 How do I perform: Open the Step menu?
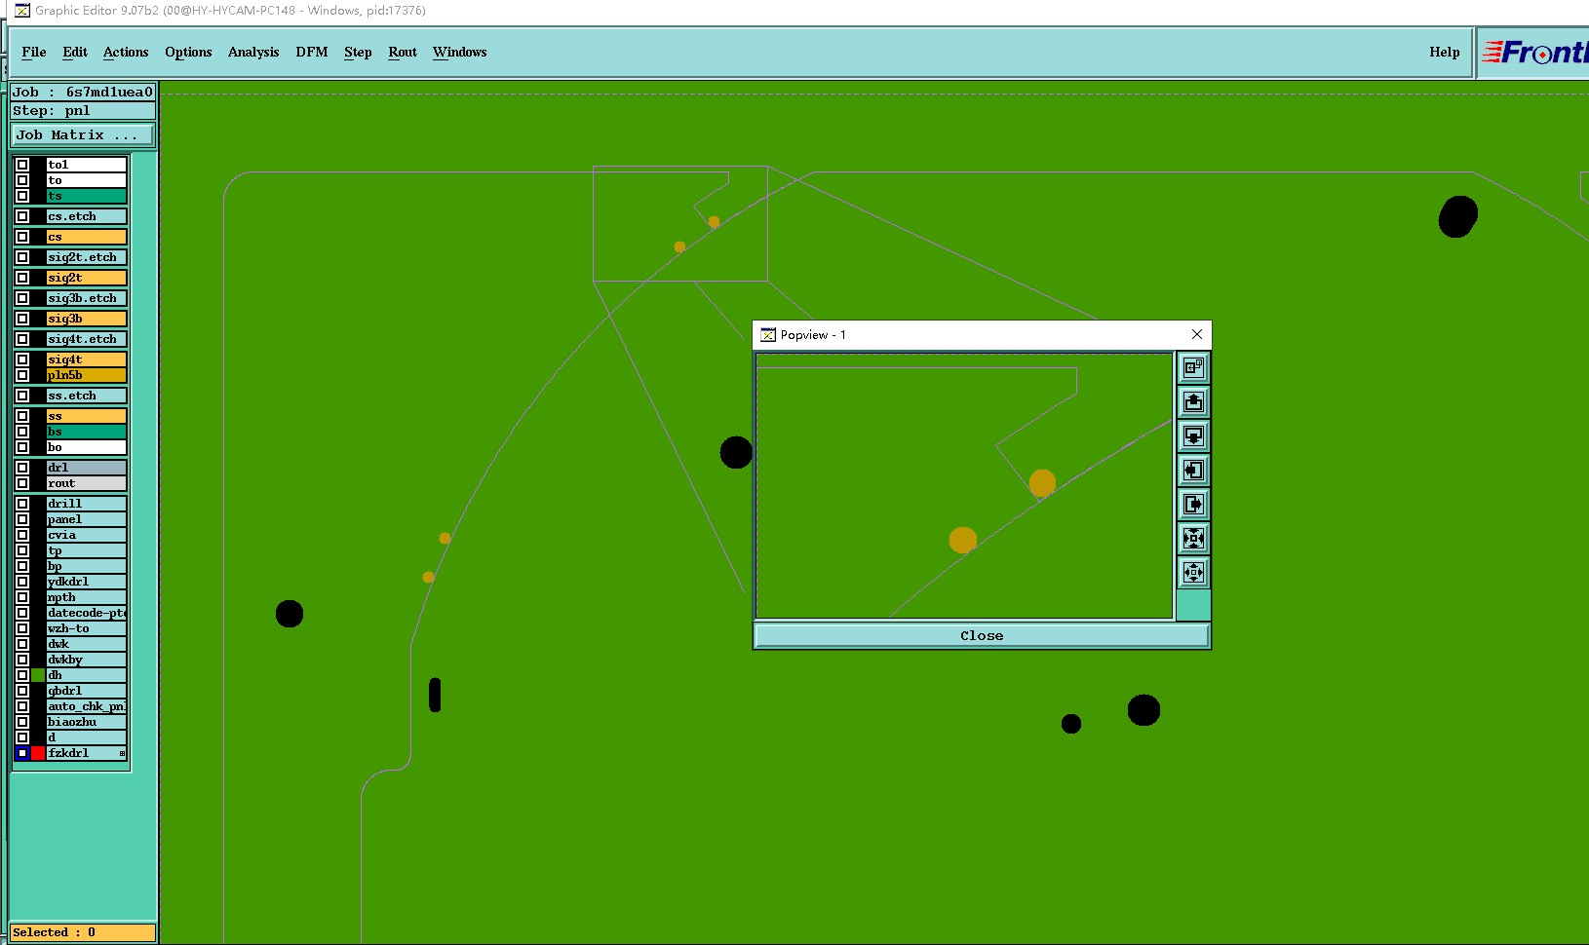(x=358, y=53)
